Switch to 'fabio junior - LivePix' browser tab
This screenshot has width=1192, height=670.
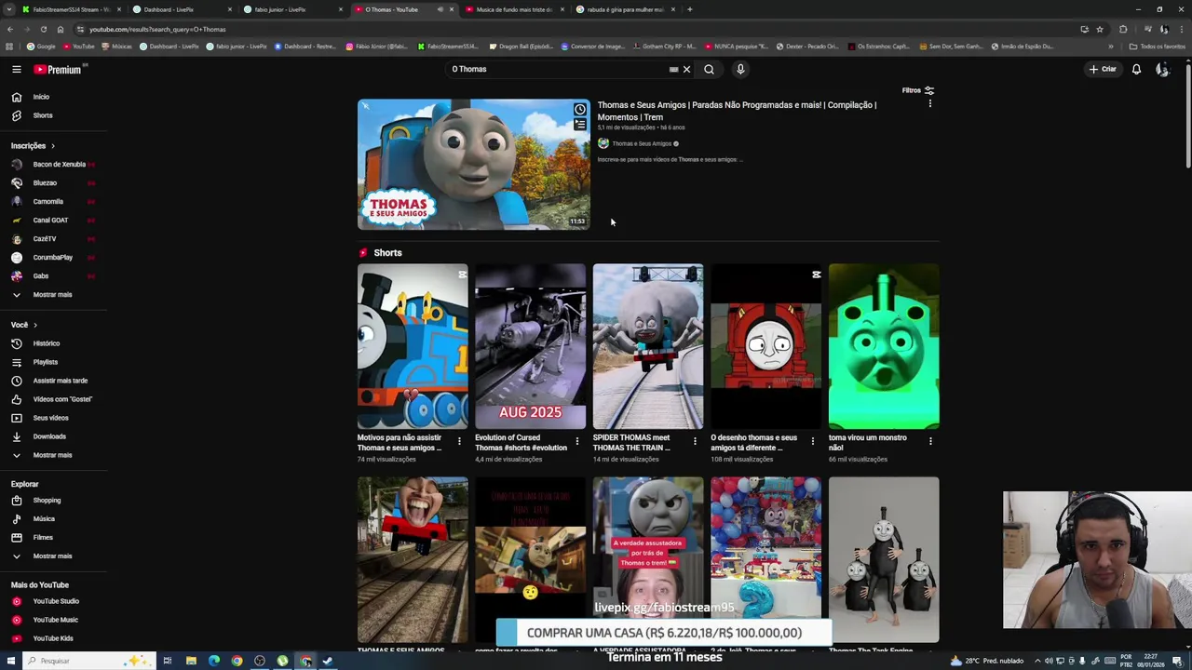click(292, 9)
